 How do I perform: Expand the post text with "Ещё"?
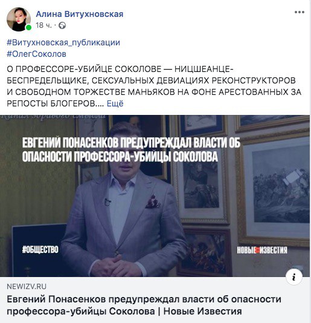pyautogui.click(x=115, y=103)
